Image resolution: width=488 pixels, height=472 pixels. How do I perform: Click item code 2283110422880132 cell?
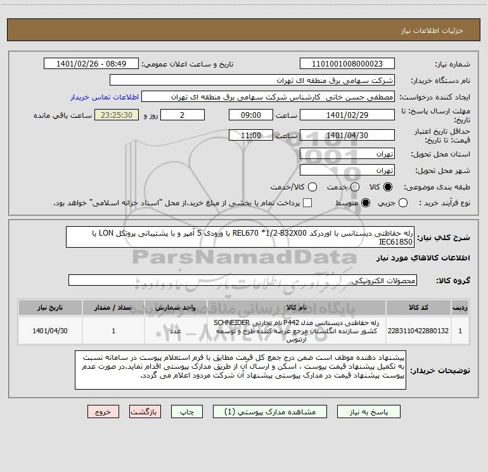click(418, 331)
